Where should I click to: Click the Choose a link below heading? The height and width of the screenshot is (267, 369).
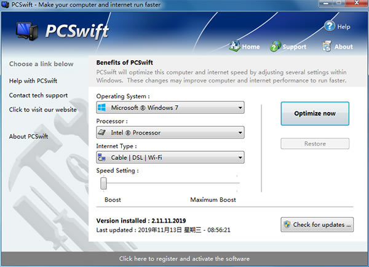(x=41, y=64)
